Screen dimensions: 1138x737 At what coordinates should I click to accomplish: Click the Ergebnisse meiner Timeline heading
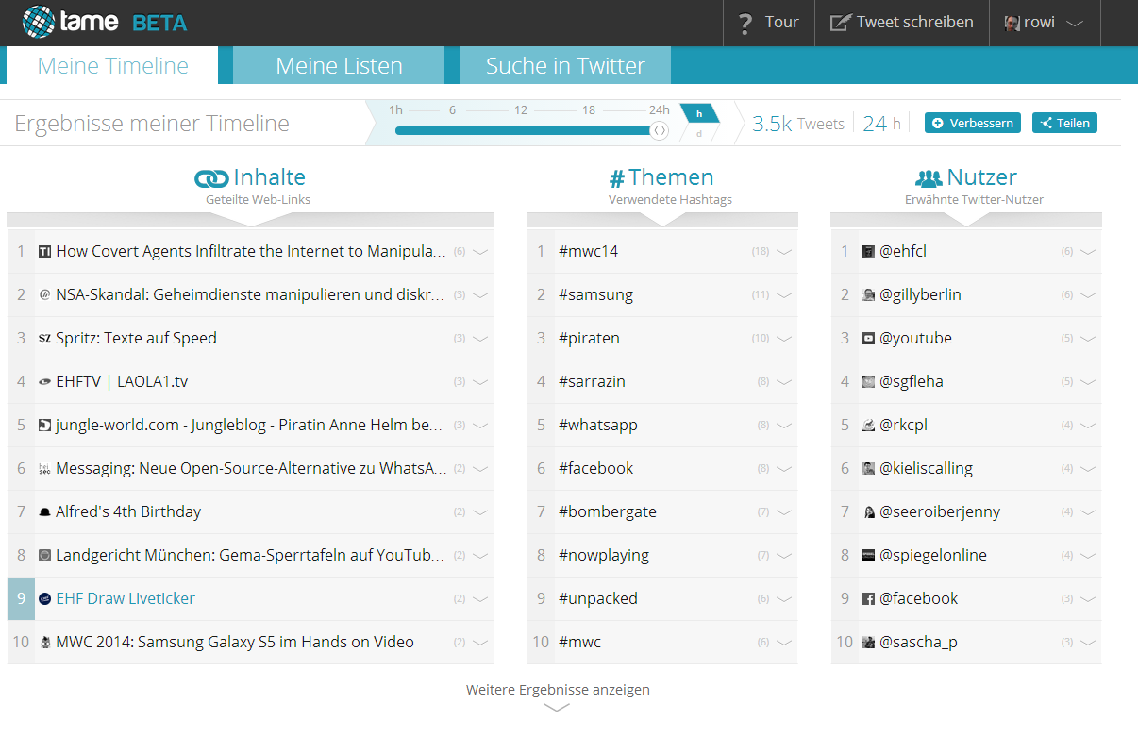(152, 124)
